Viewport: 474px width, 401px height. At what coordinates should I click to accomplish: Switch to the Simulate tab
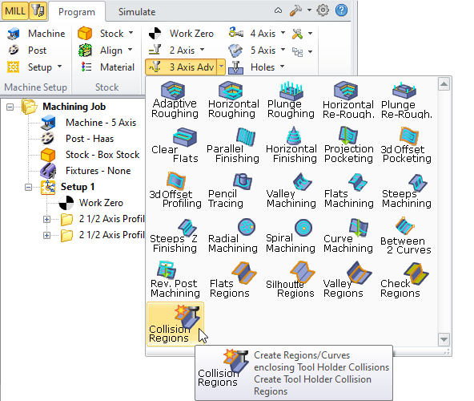pyautogui.click(x=137, y=12)
